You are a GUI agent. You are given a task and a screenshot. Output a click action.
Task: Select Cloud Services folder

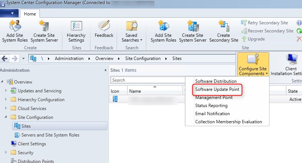pyautogui.click(x=32, y=109)
